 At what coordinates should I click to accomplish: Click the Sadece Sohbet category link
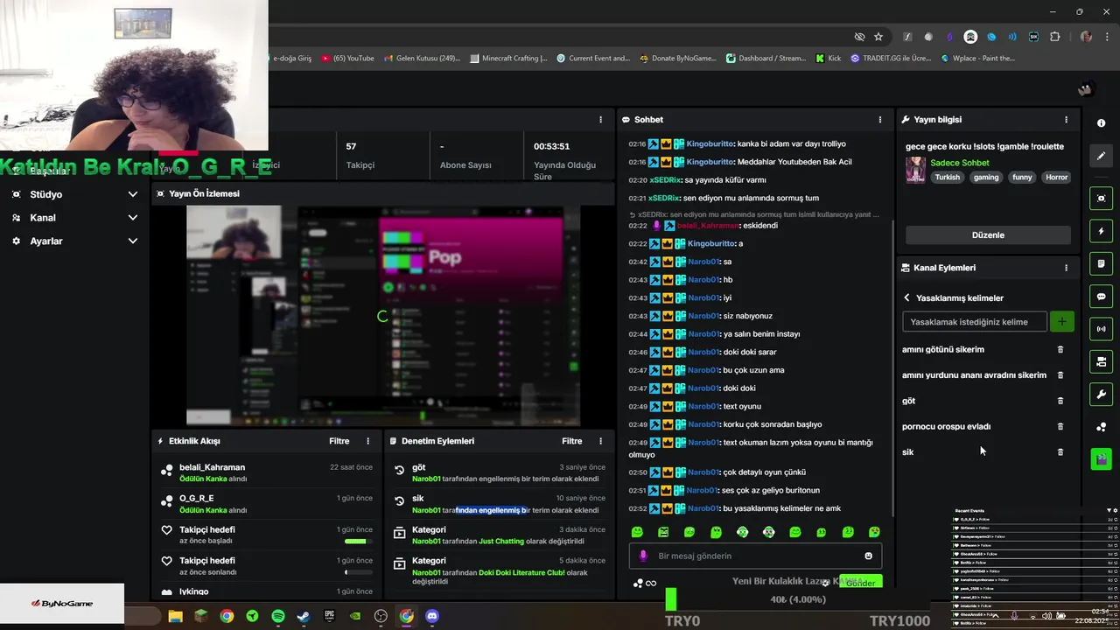[960, 163]
